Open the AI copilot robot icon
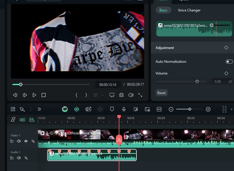The width and height of the screenshot is (234, 171). (x=65, y=109)
